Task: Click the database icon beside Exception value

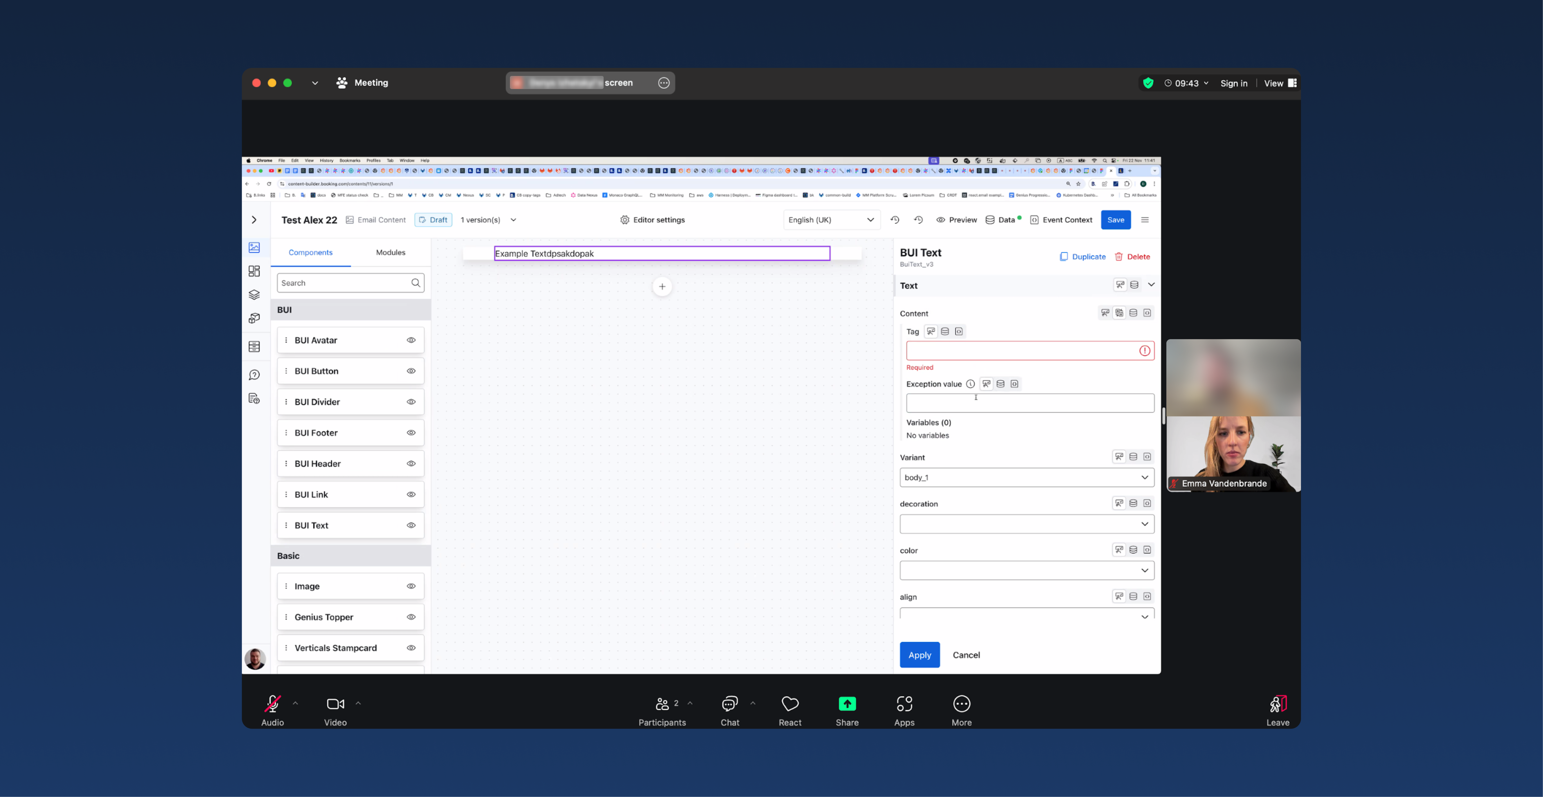Action: point(1000,384)
